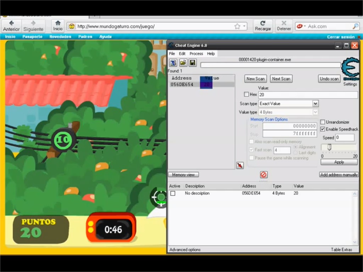Click the Speed input field

click(x=345, y=138)
